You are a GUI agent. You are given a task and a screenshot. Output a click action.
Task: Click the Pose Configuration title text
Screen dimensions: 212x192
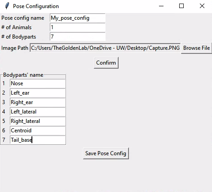pos(36,6)
